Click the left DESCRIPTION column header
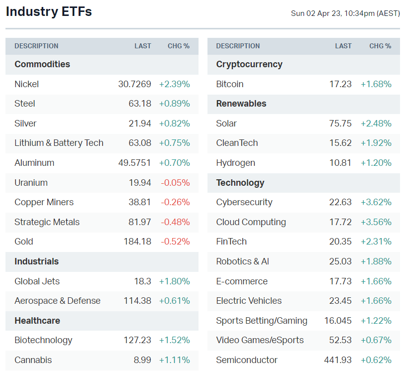Viewport: 406px width, 373px height. pos(36,46)
